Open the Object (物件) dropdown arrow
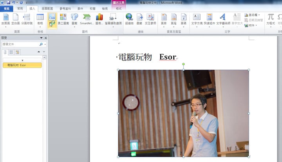 click(x=256, y=25)
